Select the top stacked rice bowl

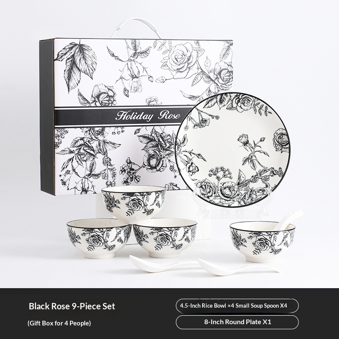134,204
